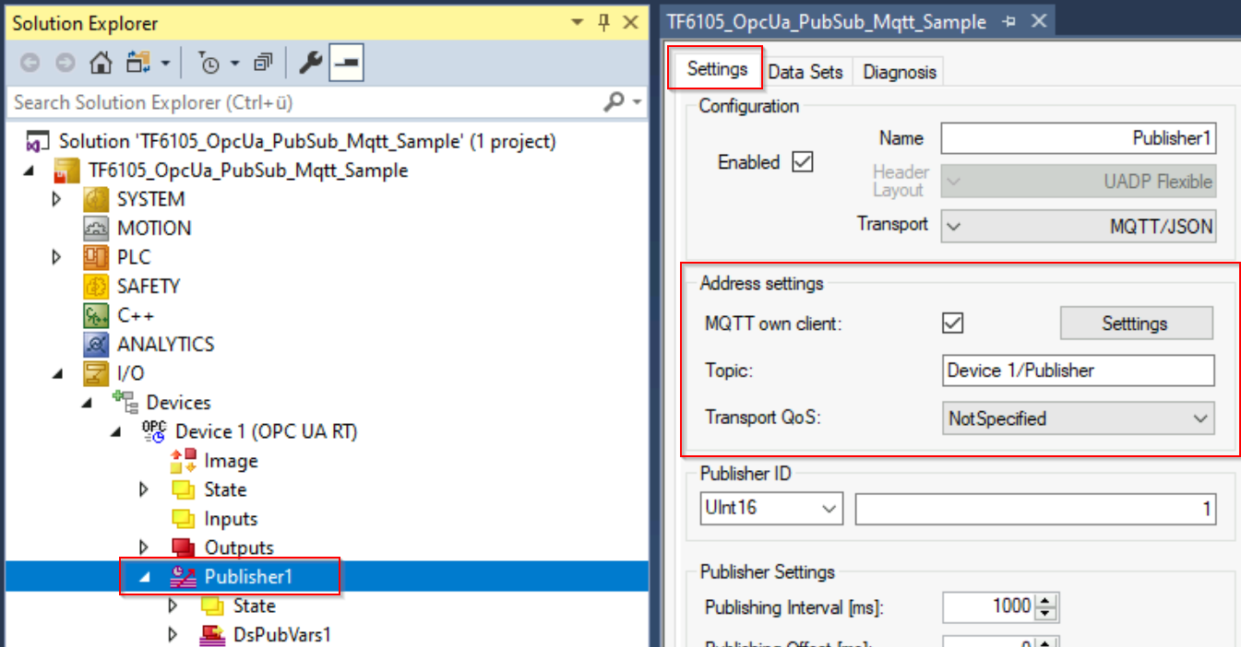Expand the State node under Publisher1
This screenshot has height=647, width=1241.
(x=173, y=606)
